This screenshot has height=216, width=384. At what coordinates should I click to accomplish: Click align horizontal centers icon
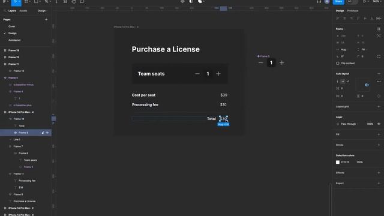[344, 19]
